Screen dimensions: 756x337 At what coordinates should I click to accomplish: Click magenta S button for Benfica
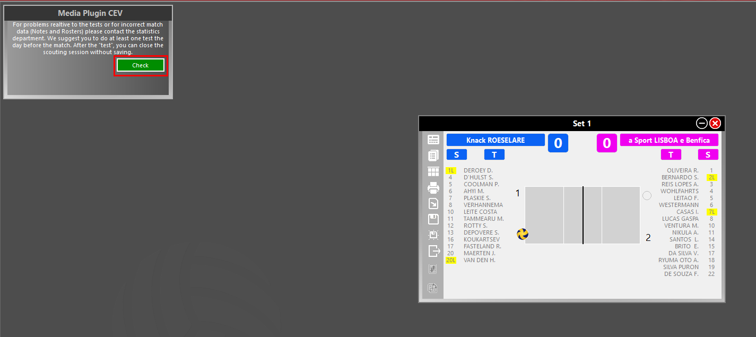(x=708, y=154)
